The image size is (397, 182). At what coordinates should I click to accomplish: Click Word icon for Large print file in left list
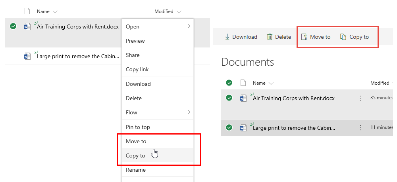click(27, 56)
